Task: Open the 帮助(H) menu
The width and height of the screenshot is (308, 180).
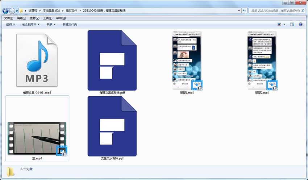Action: click(x=61, y=18)
